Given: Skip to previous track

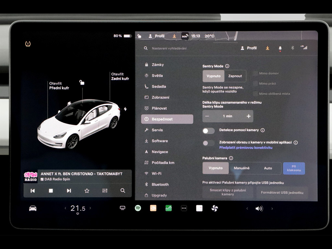Looking at the screenshot, I should coord(33,191).
